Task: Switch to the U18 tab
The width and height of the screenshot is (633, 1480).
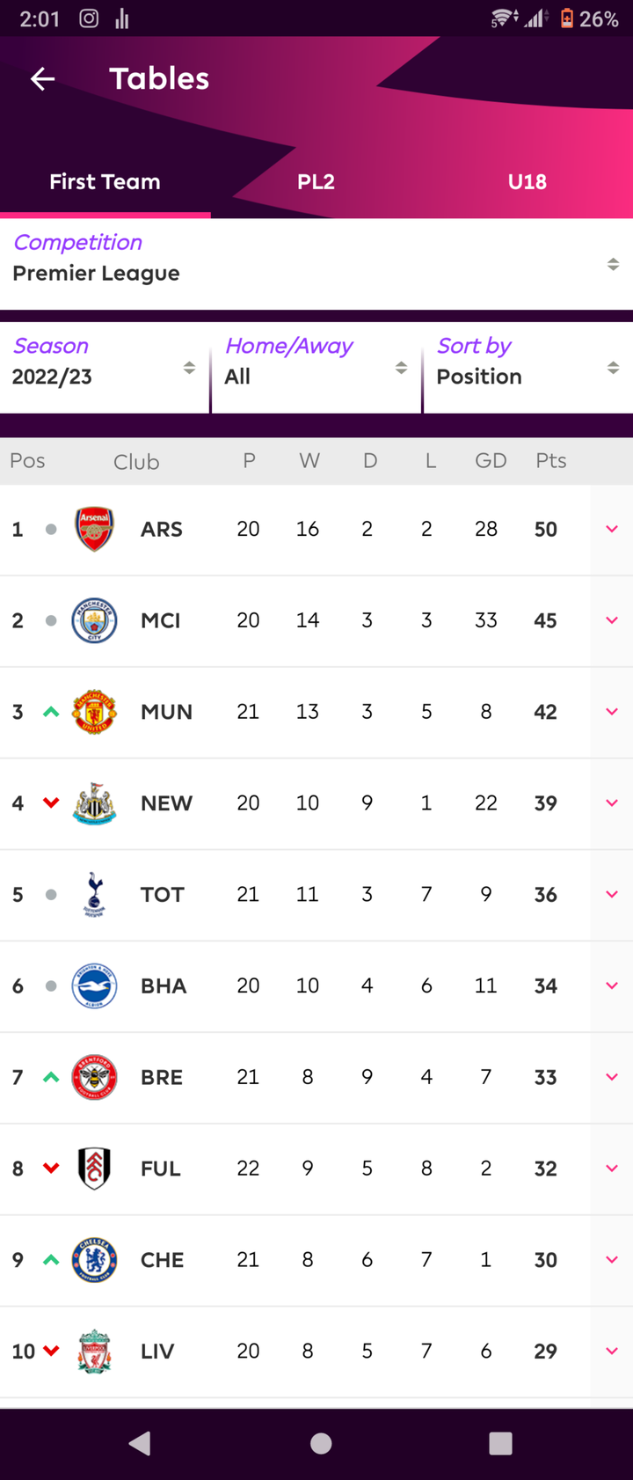Action: point(527,182)
